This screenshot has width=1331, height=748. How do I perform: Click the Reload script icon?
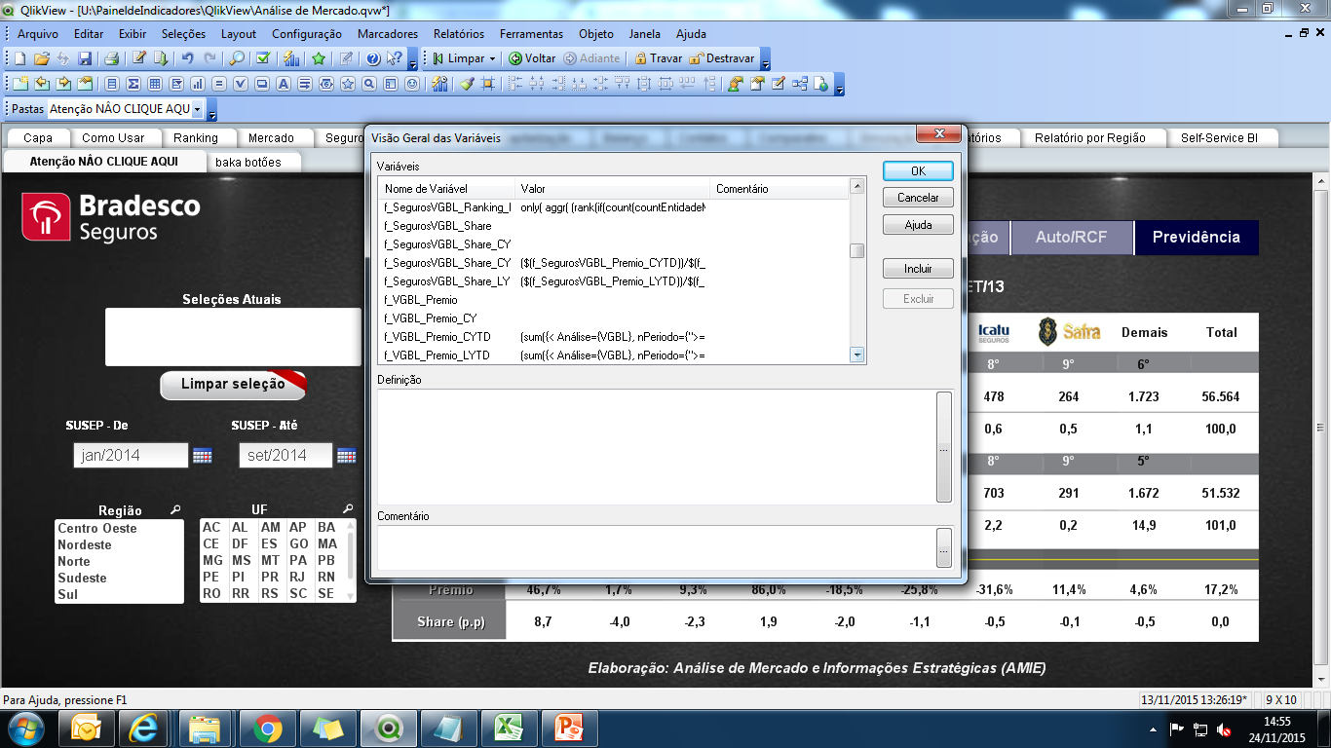(x=161, y=58)
